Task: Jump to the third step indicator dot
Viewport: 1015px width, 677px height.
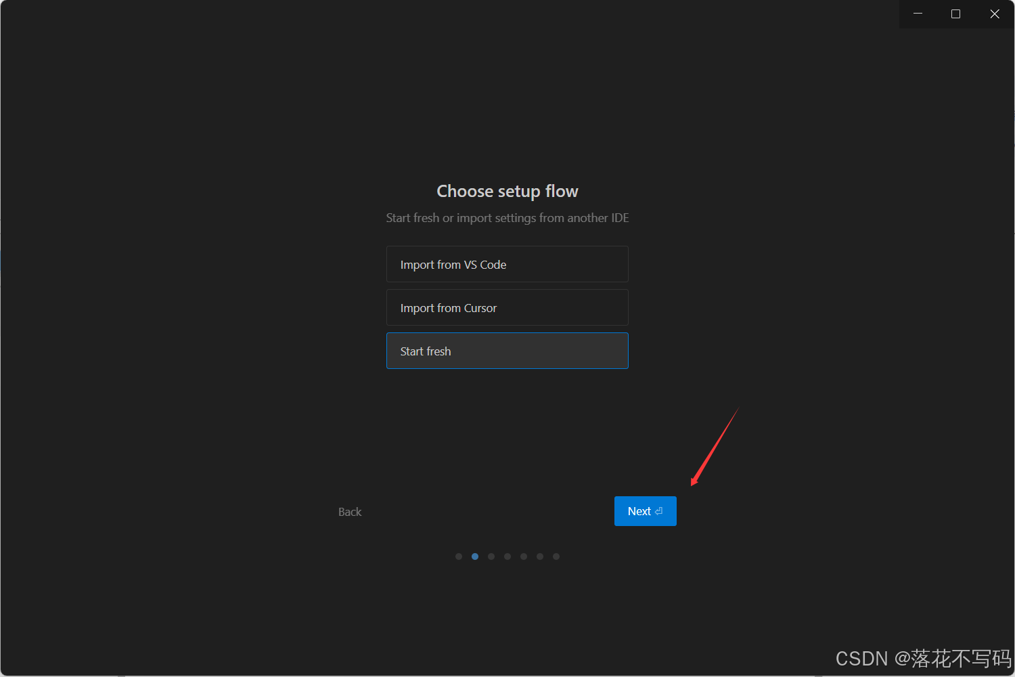Action: 491,556
